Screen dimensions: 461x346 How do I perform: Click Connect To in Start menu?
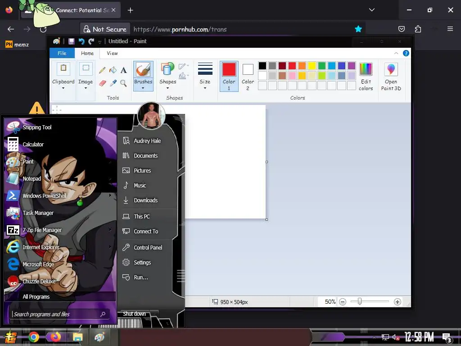pyautogui.click(x=140, y=231)
